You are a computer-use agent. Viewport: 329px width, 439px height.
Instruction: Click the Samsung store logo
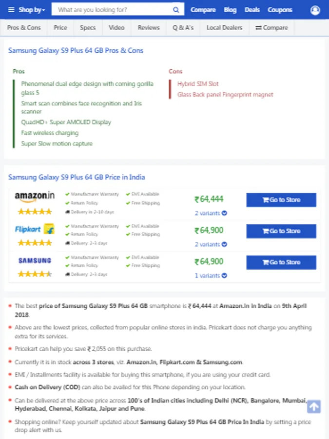[x=35, y=260]
